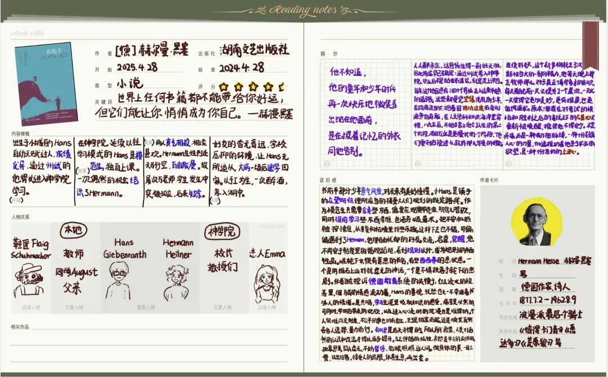Click the handwritten 教授们 text
Viewport: 608px width, 377px height.
(x=222, y=267)
